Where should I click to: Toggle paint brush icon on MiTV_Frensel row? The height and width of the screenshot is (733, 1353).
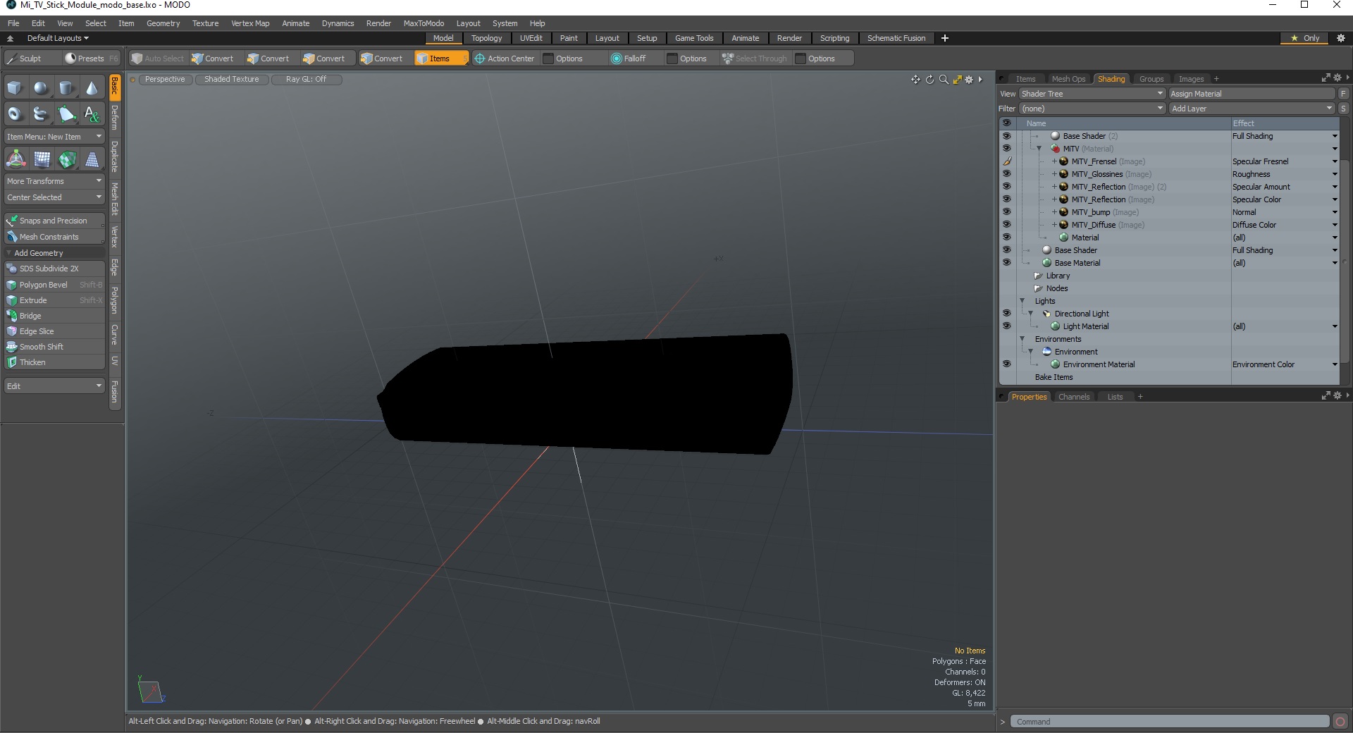[x=1006, y=161]
